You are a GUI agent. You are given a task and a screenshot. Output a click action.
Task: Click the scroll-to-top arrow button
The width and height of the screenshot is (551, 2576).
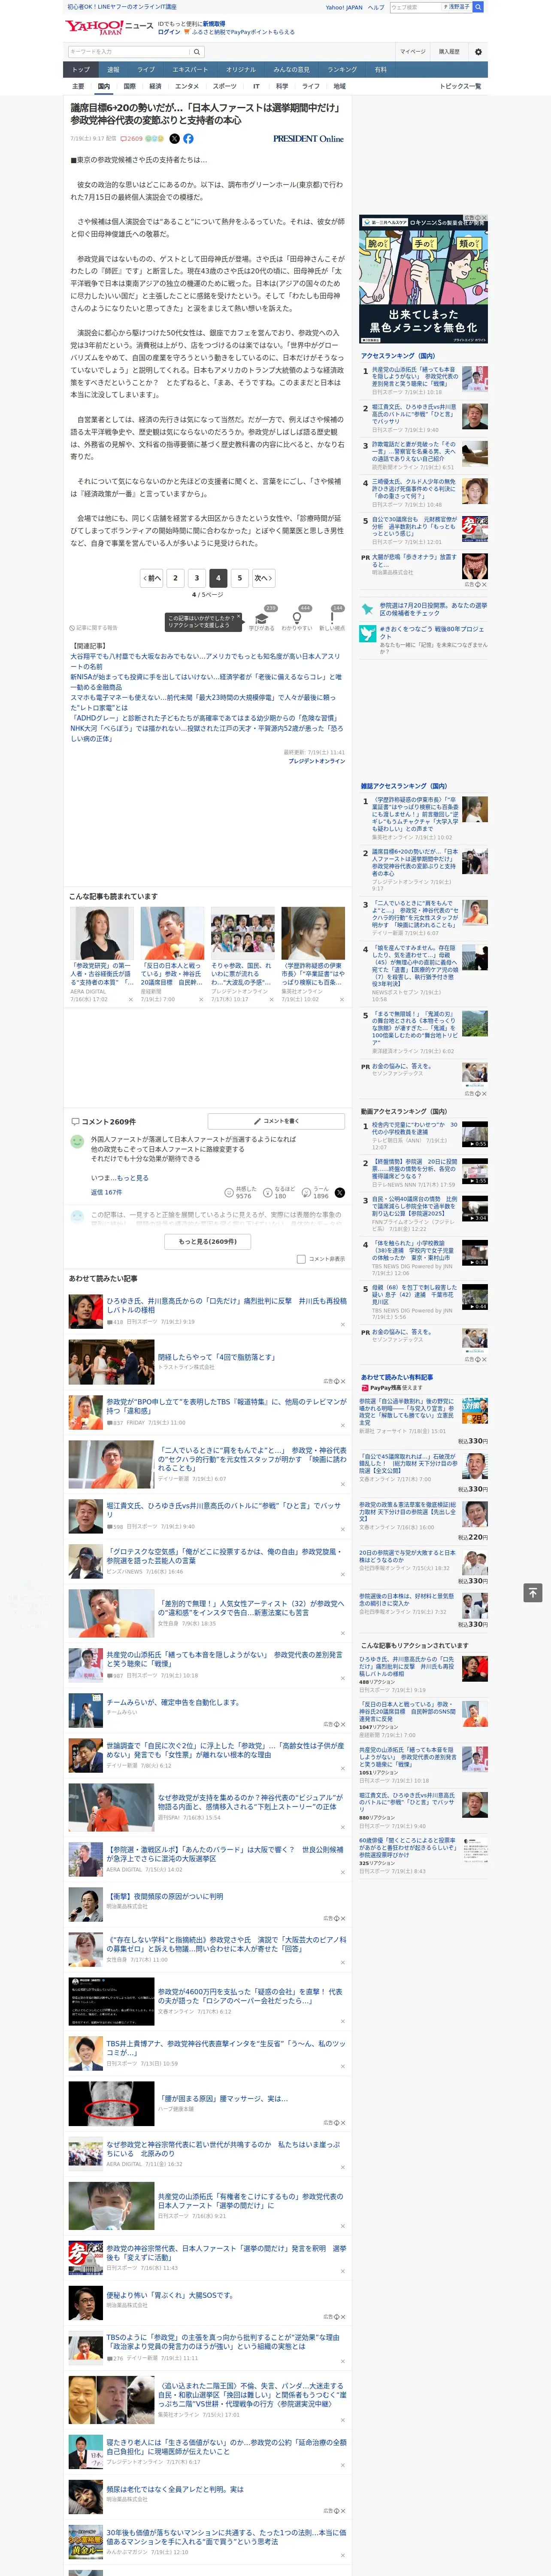point(533,1592)
